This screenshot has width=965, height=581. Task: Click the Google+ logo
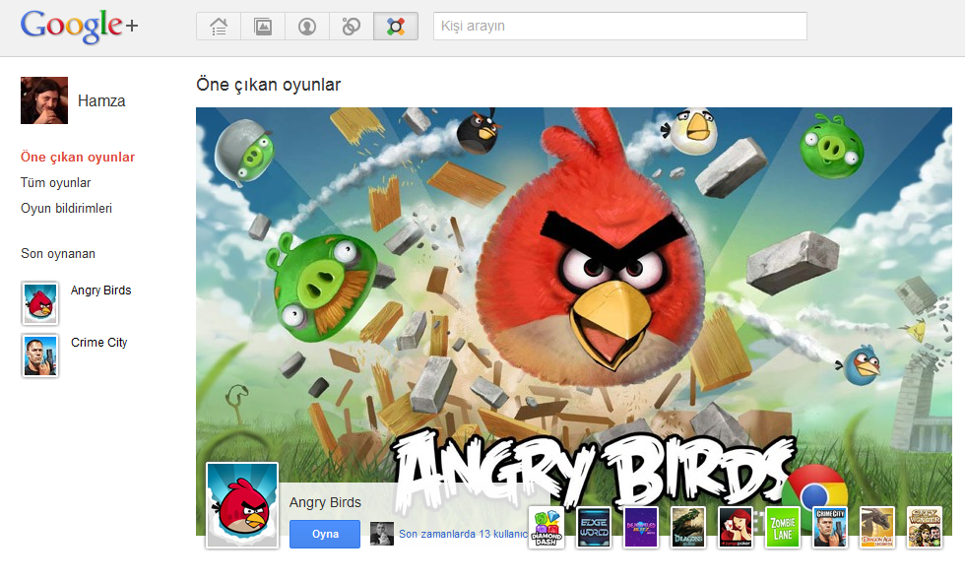click(x=80, y=26)
